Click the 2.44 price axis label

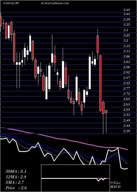pyautogui.click(x=127, y=126)
